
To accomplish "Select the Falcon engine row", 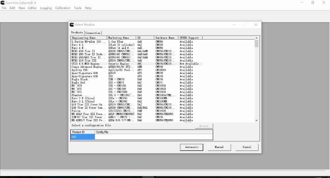I will click(132, 111).
